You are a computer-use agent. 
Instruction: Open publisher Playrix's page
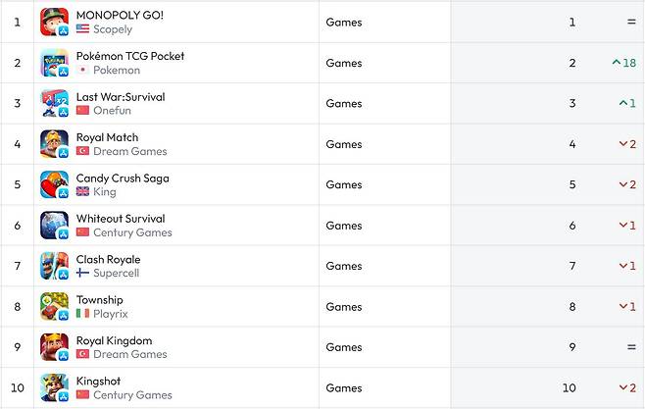(110, 314)
